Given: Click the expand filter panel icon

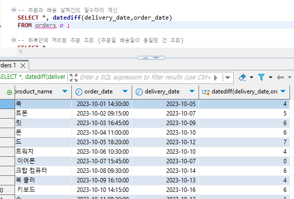Looking at the screenshot, I should pyautogui.click(x=73, y=77).
